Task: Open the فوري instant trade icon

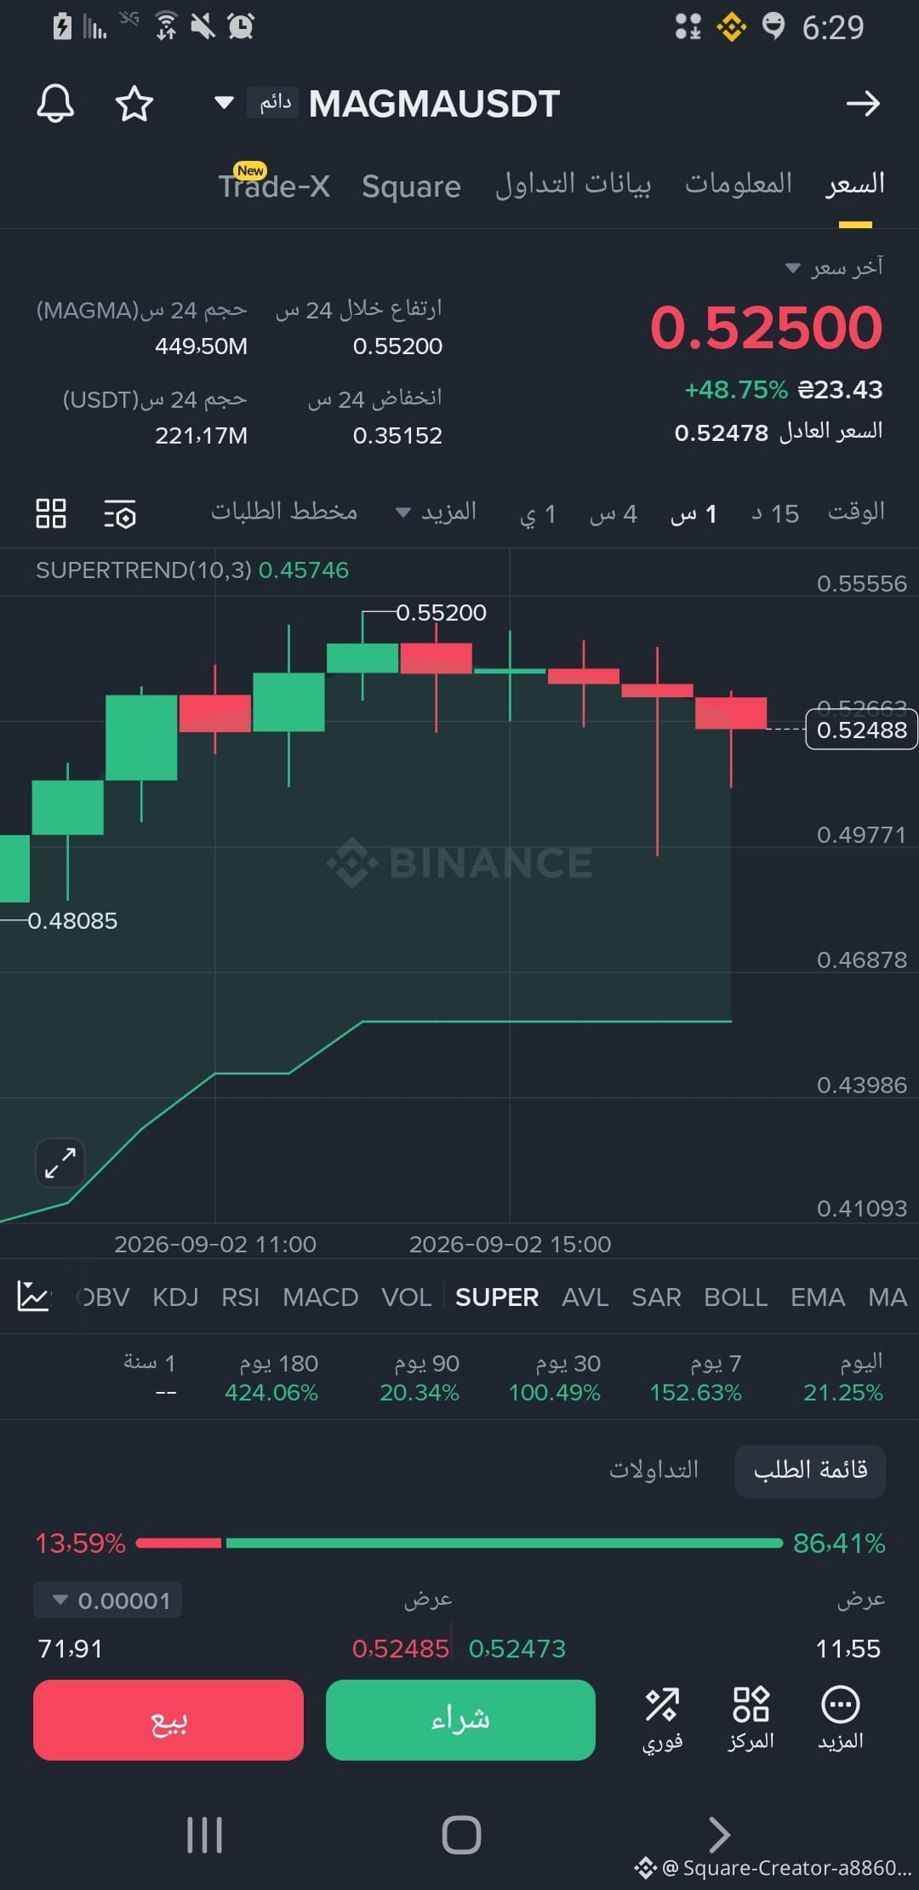Action: point(662,1719)
